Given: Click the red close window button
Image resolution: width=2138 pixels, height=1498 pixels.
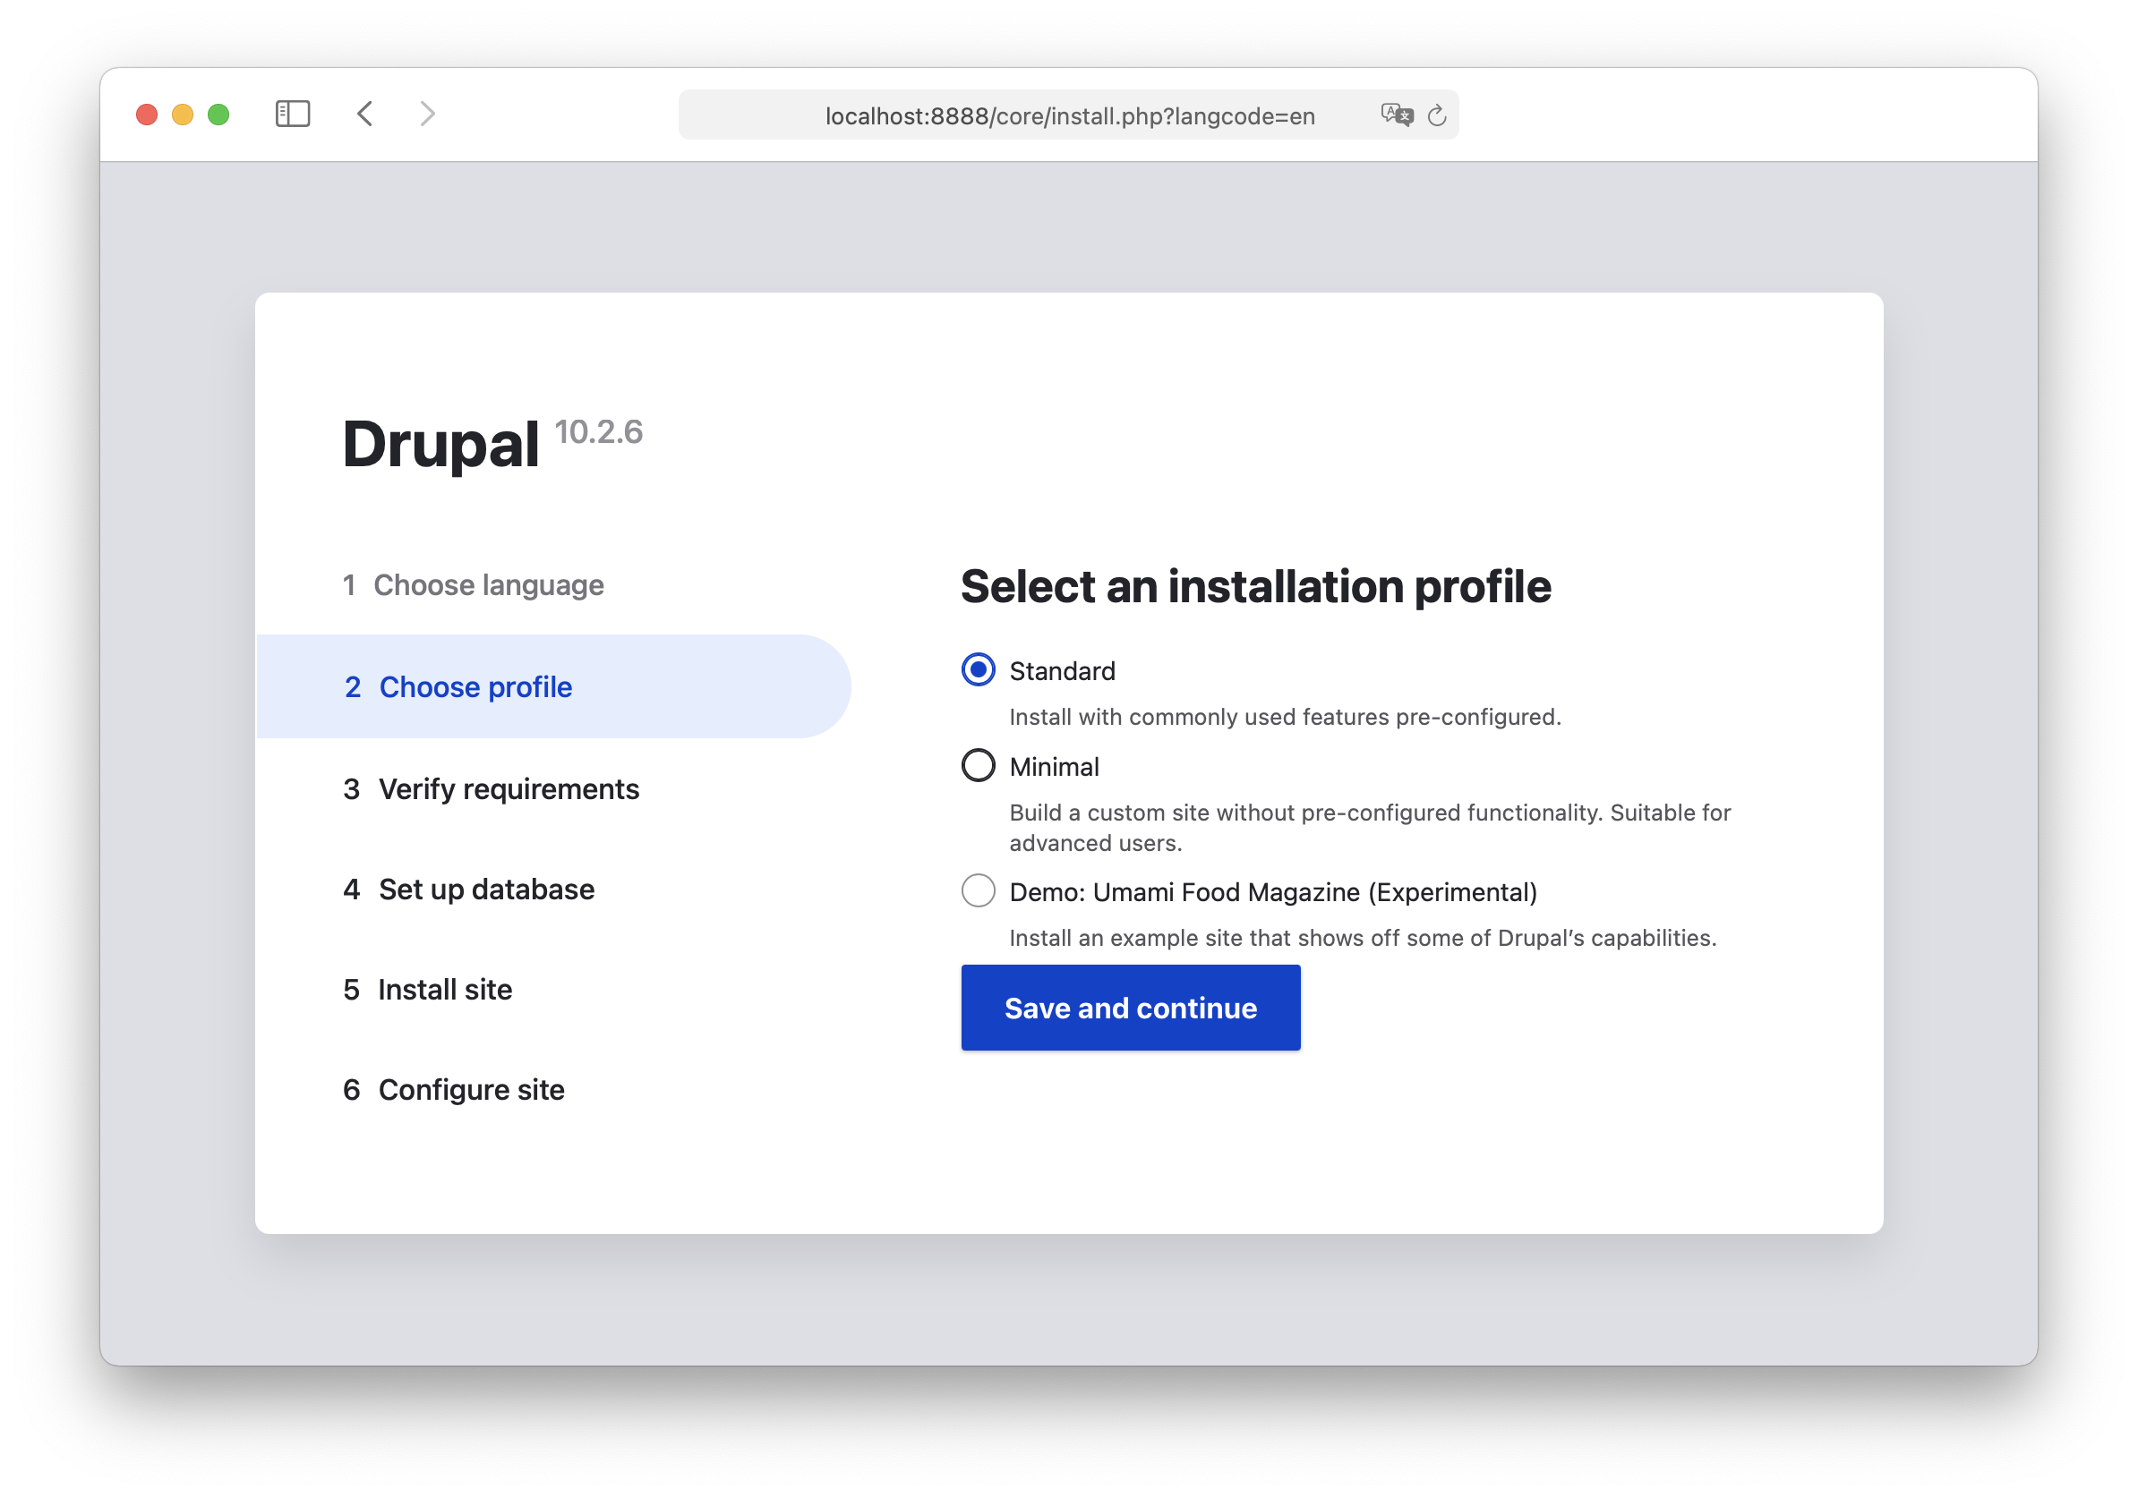Looking at the screenshot, I should 146,115.
